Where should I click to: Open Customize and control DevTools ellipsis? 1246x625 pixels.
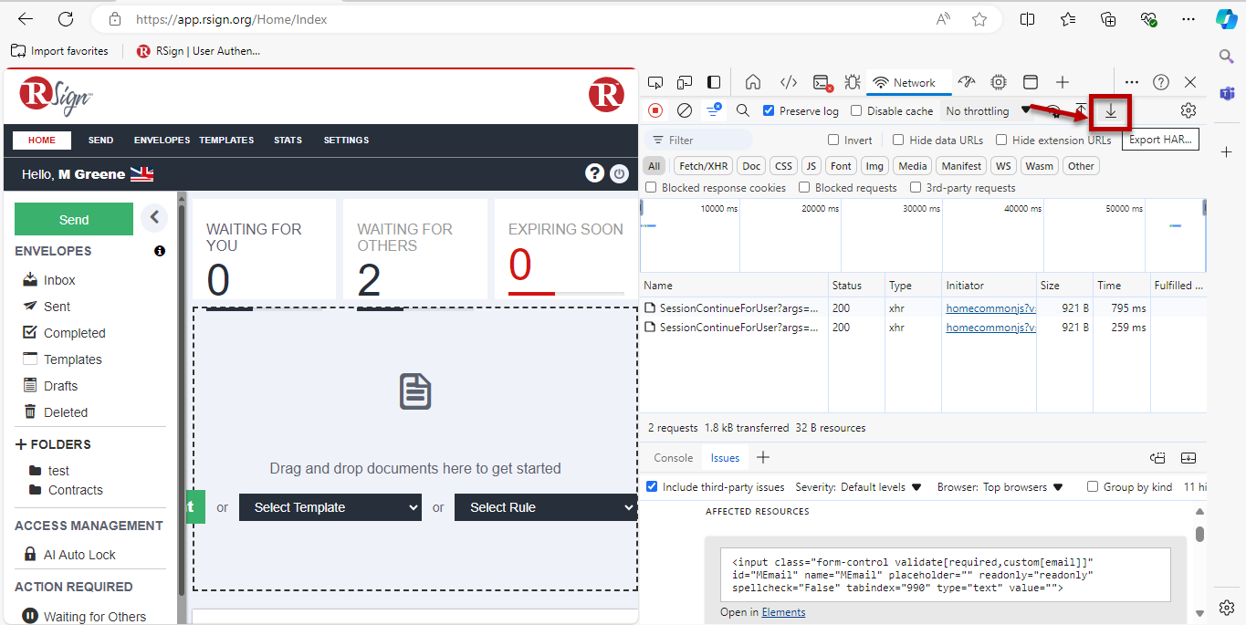(x=1132, y=82)
